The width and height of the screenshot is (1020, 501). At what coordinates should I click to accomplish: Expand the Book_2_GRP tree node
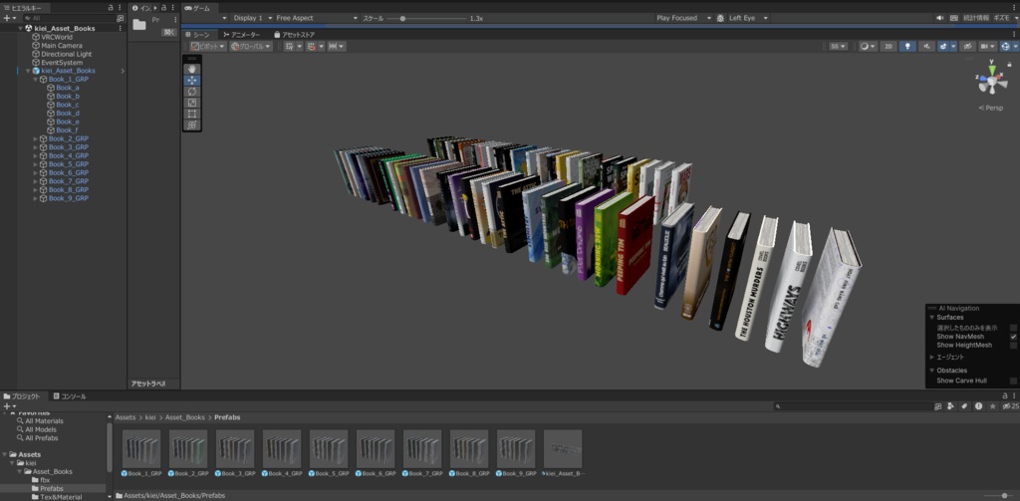36,139
